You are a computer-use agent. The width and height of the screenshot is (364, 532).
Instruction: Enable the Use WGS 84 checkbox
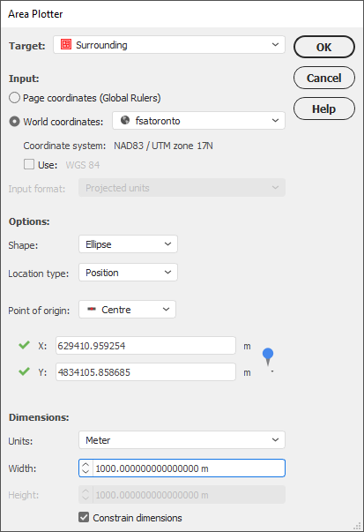29,165
